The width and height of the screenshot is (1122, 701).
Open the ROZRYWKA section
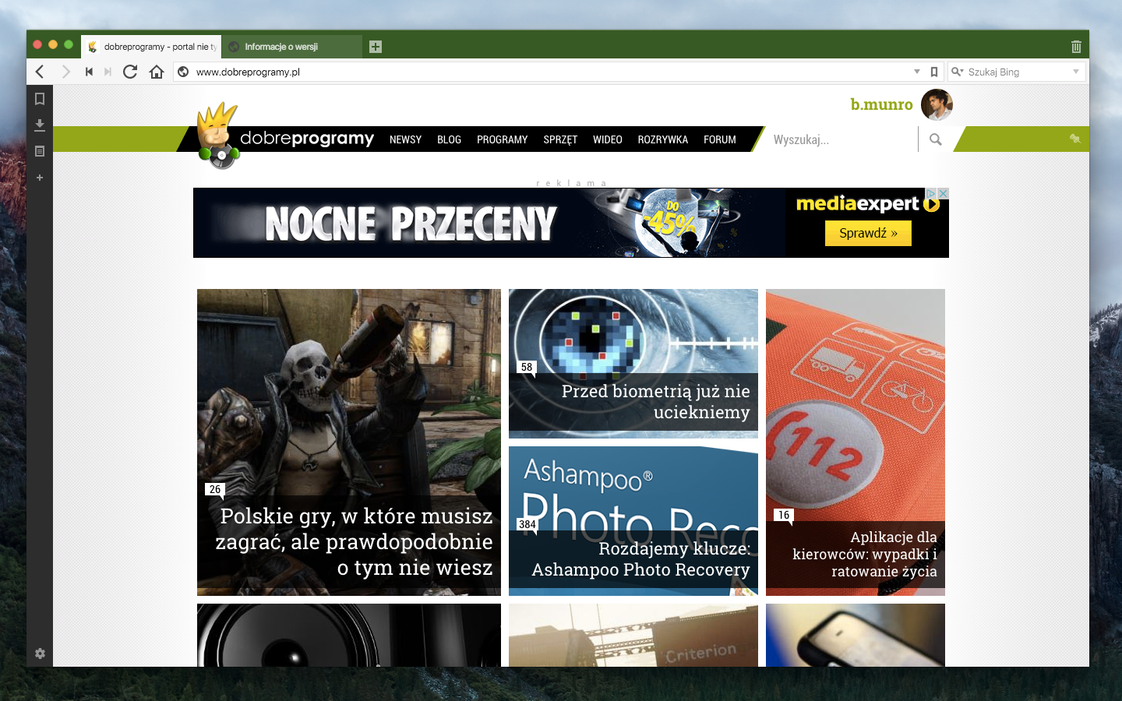click(662, 139)
